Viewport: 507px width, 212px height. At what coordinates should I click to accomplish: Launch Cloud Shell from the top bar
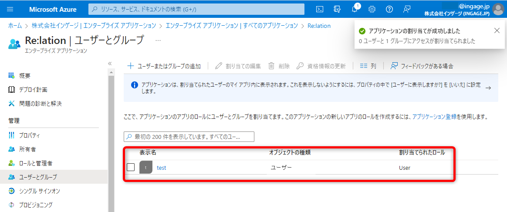point(320,9)
